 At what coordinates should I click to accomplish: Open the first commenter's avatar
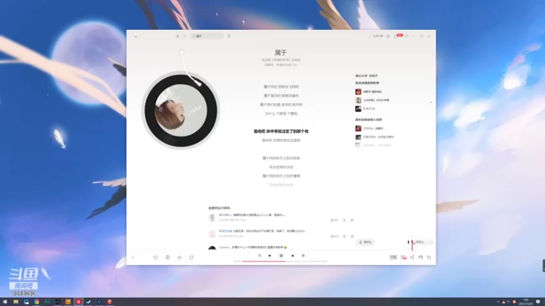tap(212, 218)
